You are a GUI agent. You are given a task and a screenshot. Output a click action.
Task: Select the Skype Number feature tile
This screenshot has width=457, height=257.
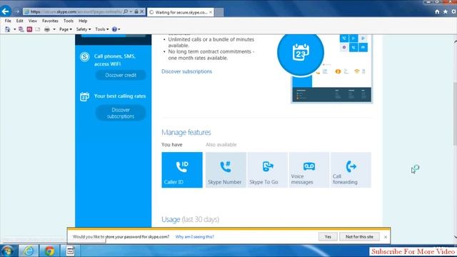coord(226,170)
